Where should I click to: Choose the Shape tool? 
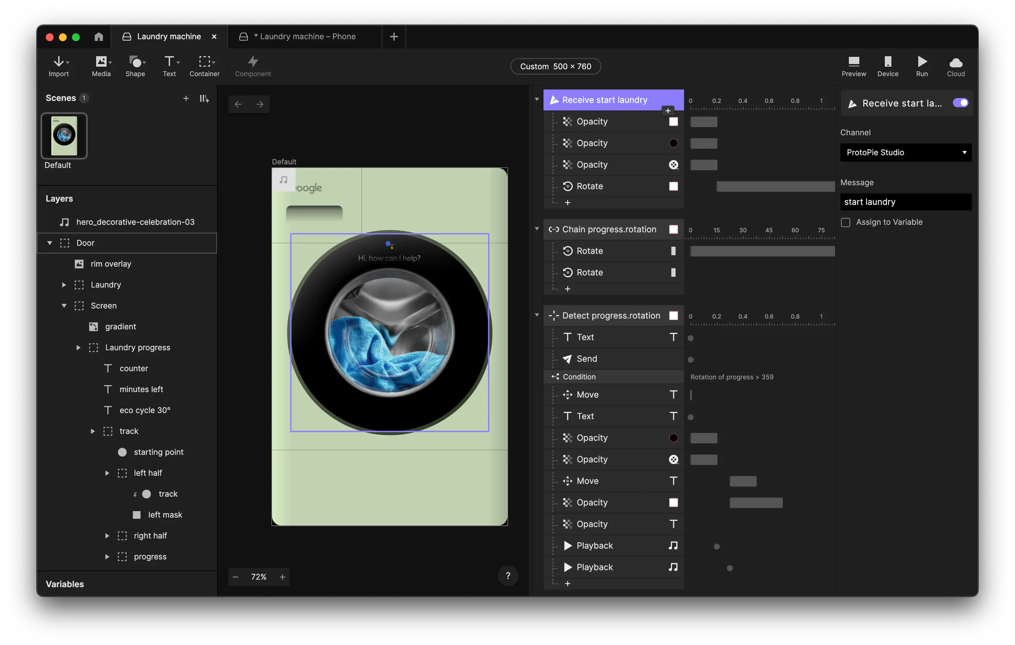point(135,66)
